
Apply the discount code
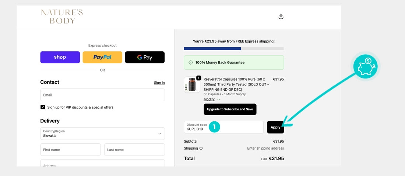(x=275, y=127)
